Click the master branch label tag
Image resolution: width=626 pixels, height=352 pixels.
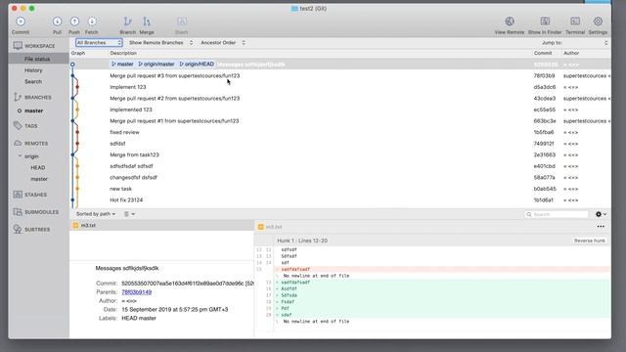point(122,64)
